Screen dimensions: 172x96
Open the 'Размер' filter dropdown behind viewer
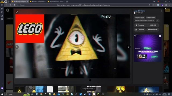(10, 18)
